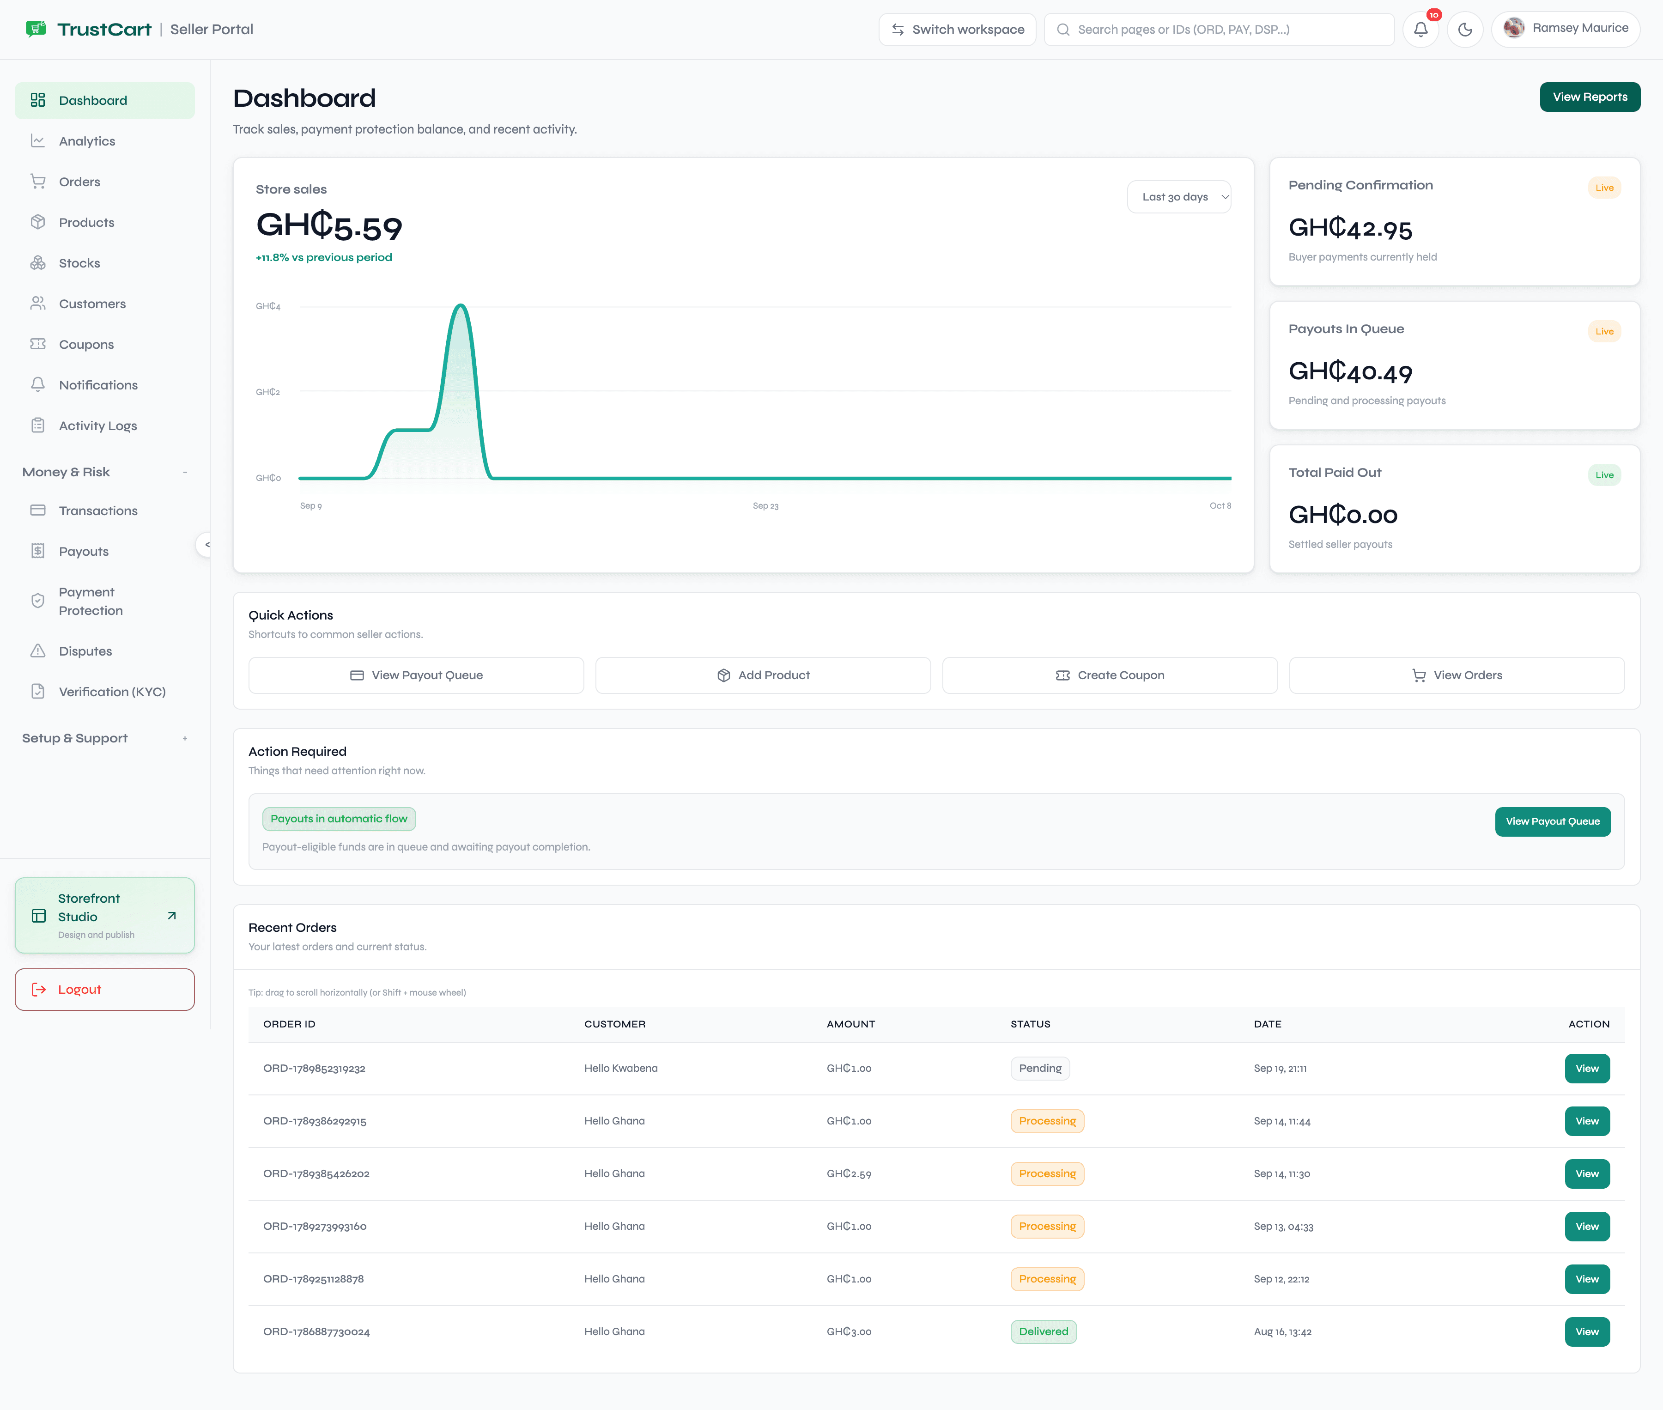
Task: Click the Switch workspace button
Action: pos(957,30)
